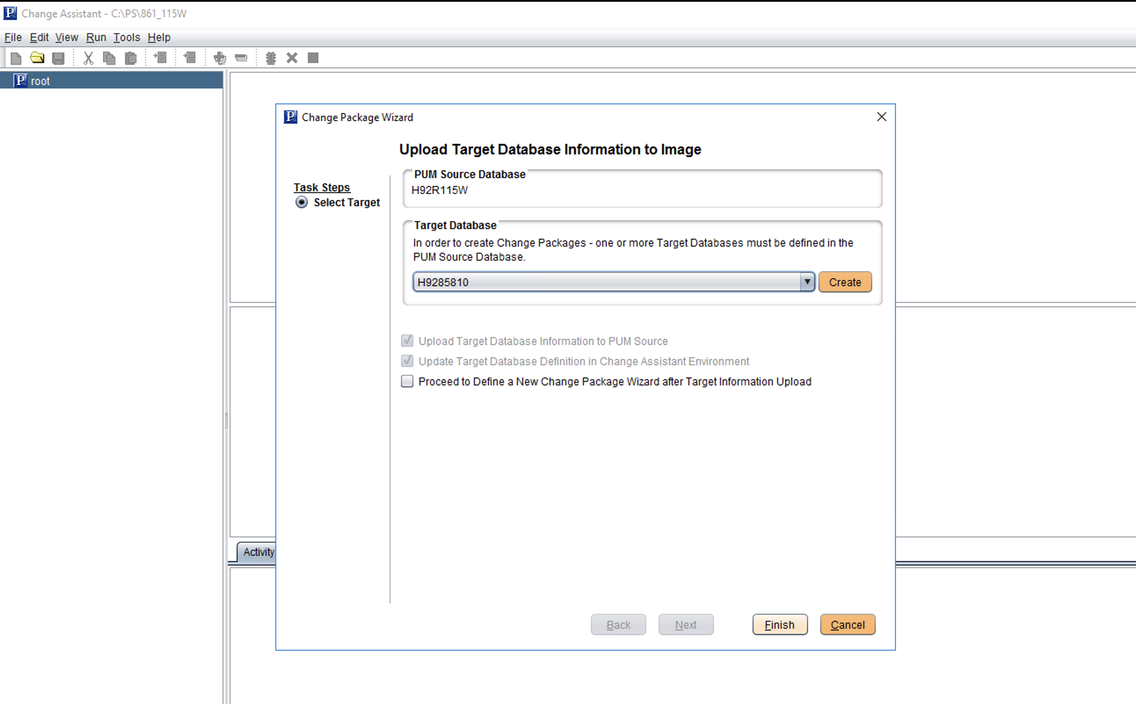Click the Finish button
The width and height of the screenshot is (1136, 704).
(x=779, y=625)
